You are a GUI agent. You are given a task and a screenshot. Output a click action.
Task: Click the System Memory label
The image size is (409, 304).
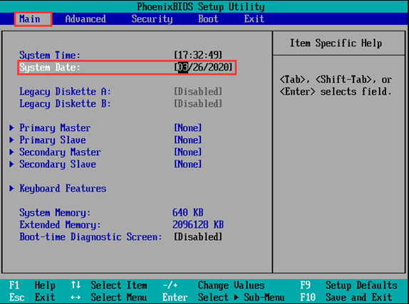[x=55, y=213]
